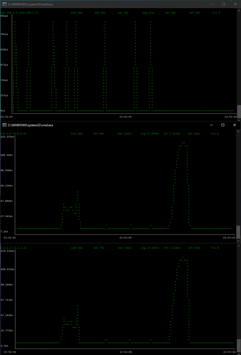This screenshot has width=241, height=355.
Task: Click '942µs' y-axis label
Action: [x=4, y=16]
